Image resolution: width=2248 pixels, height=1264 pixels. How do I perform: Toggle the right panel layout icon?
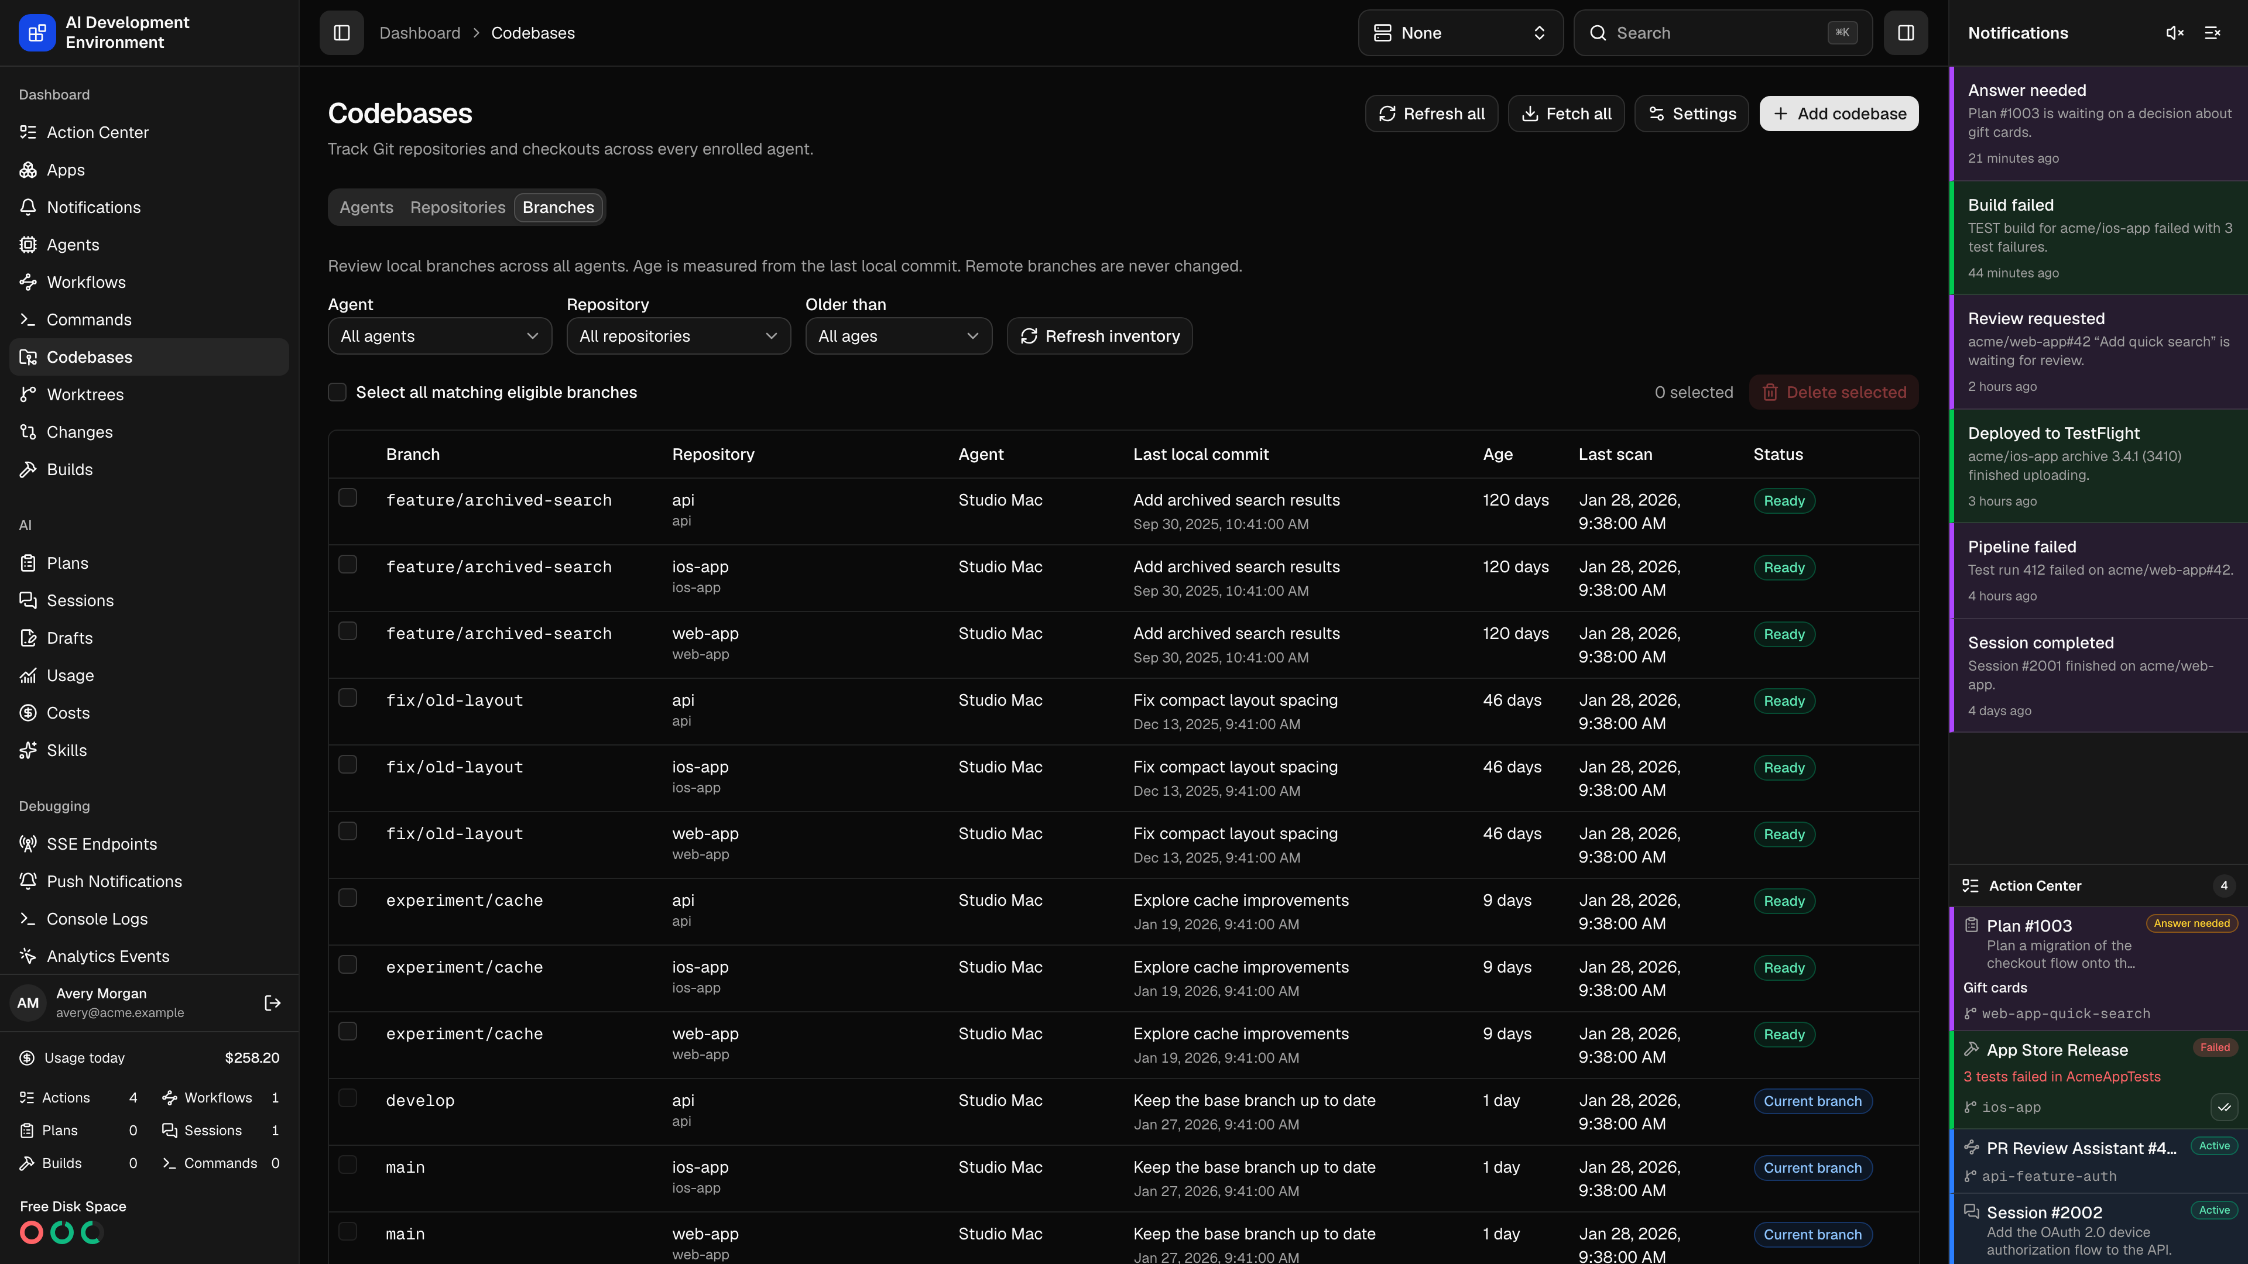tap(1906, 33)
